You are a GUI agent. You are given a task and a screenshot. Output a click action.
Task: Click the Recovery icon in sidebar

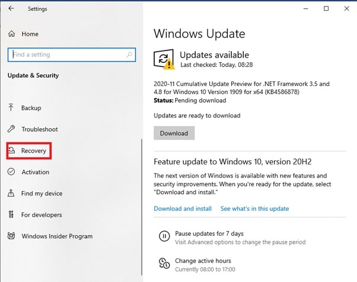click(11, 150)
